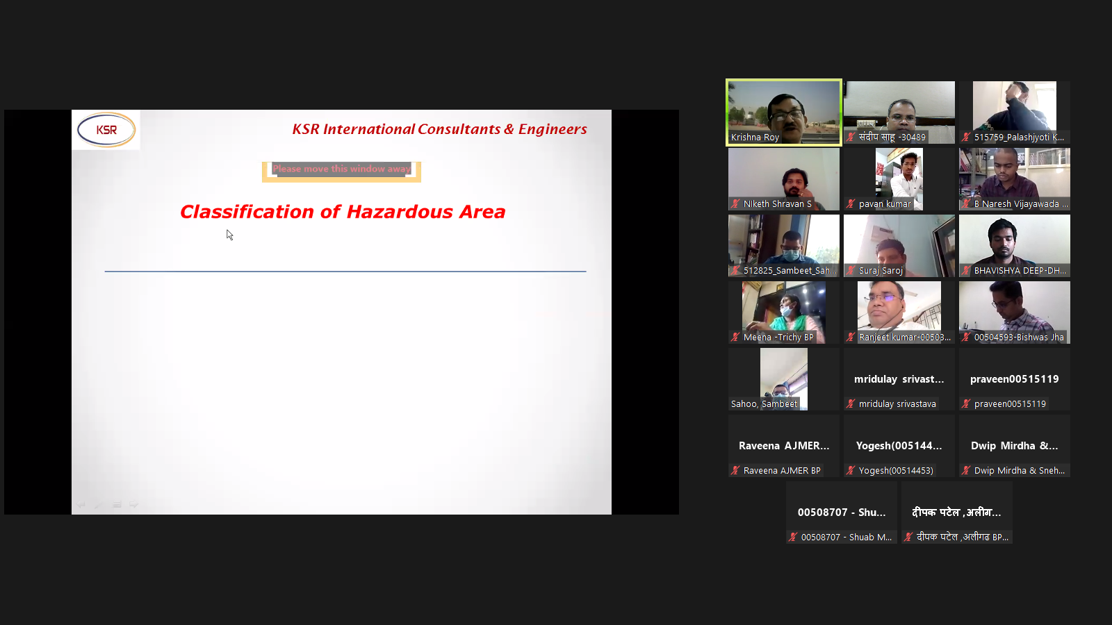Click the pen pointer tool on slide
This screenshot has height=625, width=1112.
click(99, 505)
